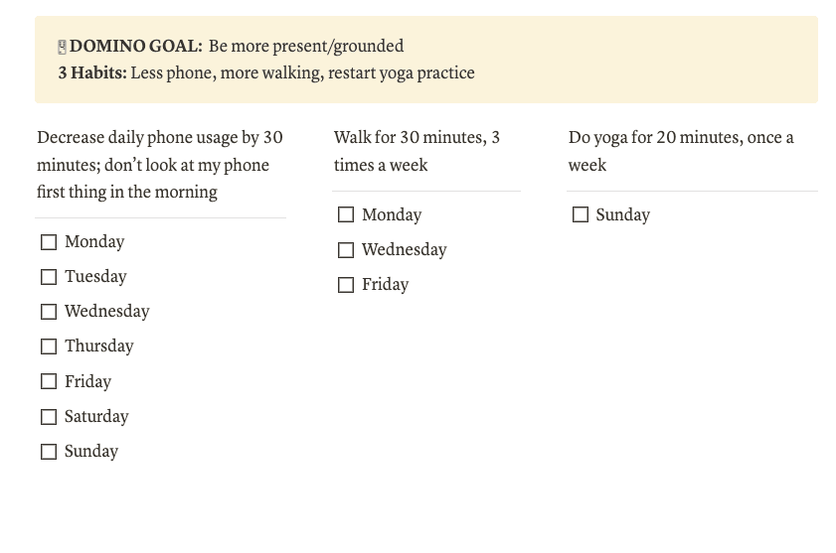Click 'Do yoga for 20 minutes' text

[681, 151]
